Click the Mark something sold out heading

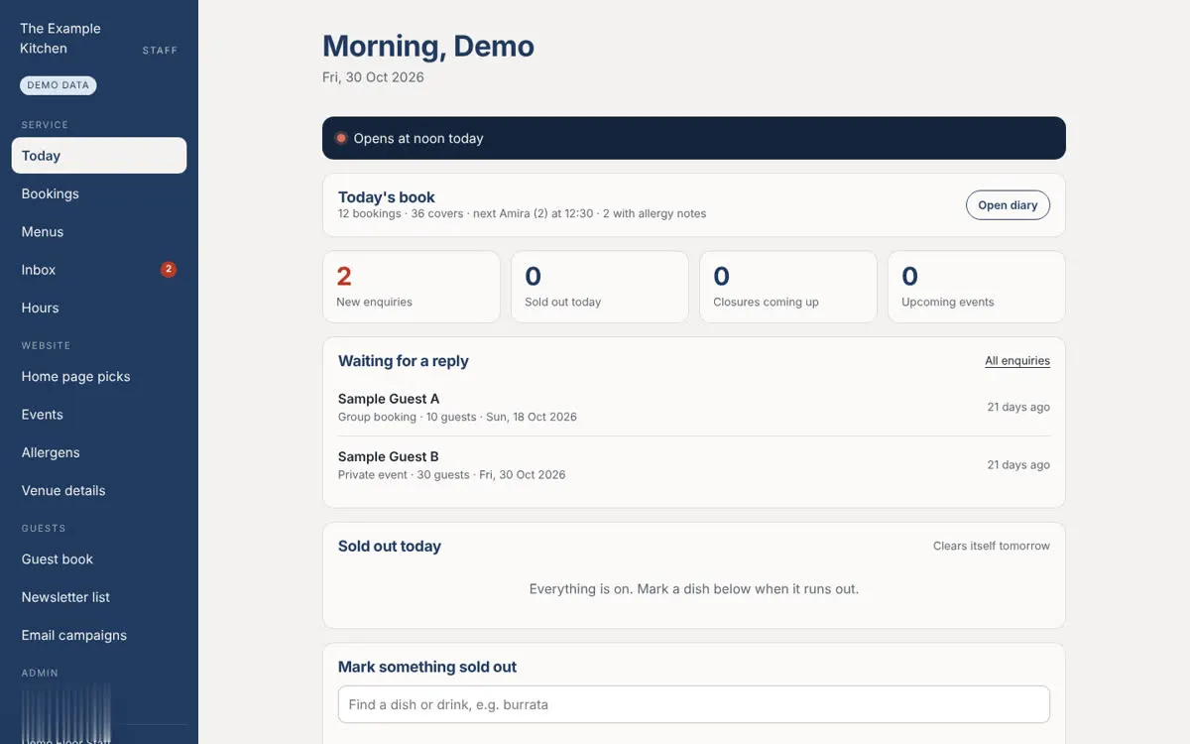427,668
